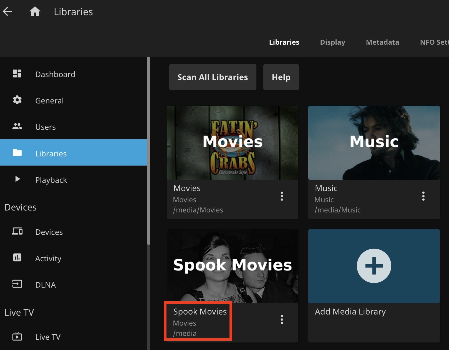This screenshot has width=449, height=350.
Task: Open DLNA settings in sidebar
Action: tap(45, 285)
